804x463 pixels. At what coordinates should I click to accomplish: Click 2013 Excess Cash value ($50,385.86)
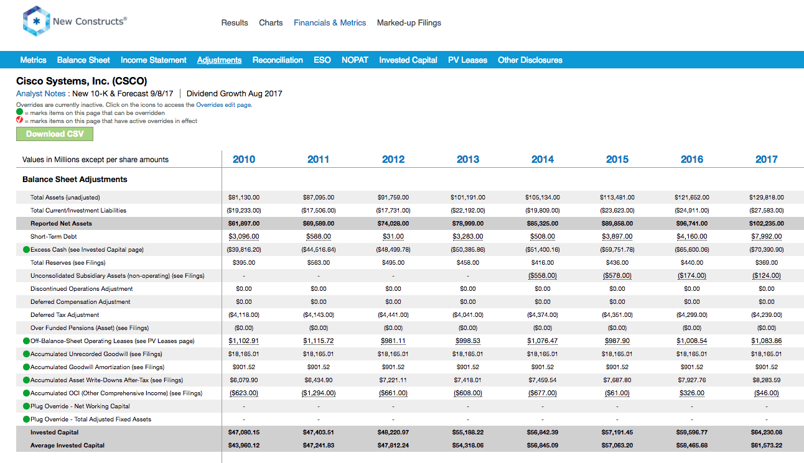point(468,250)
